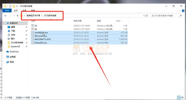The width and height of the screenshot is (186, 100).
Task: Go back using the back arrow
Action: pyautogui.click(x=6, y=16)
